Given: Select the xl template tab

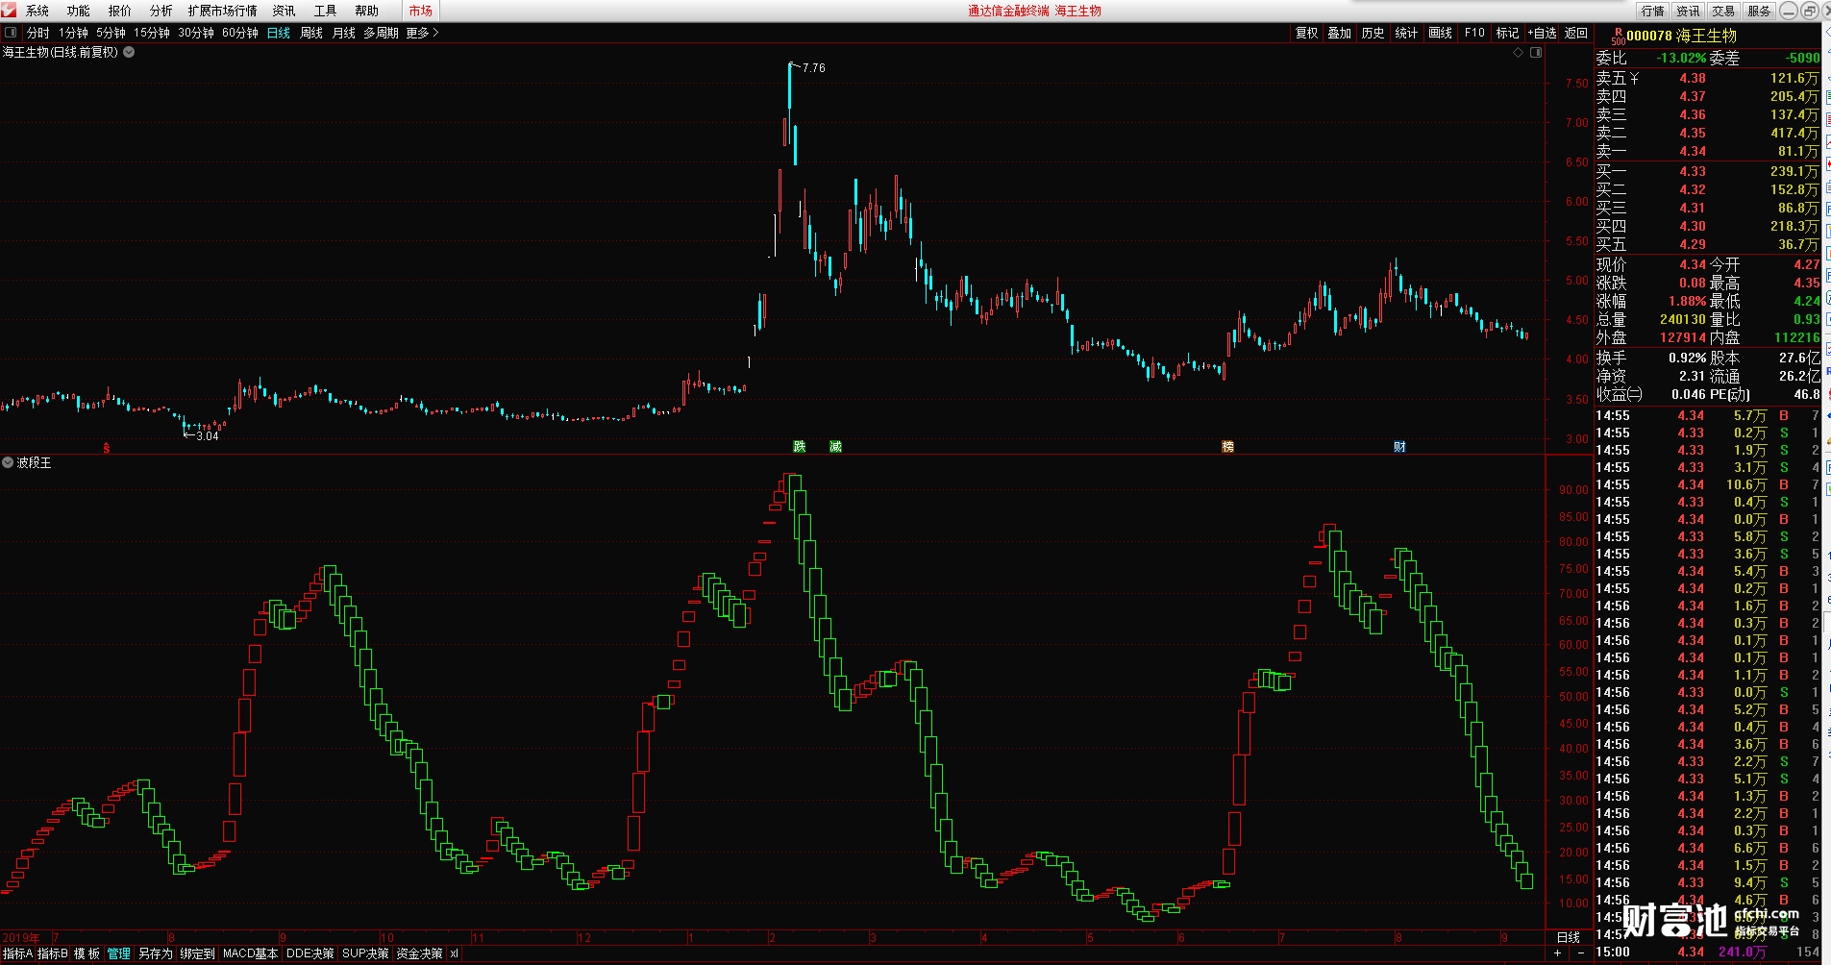Looking at the screenshot, I should point(454,953).
